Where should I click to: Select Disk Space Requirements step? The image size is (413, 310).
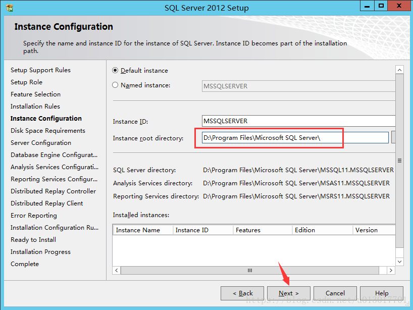[x=48, y=131]
